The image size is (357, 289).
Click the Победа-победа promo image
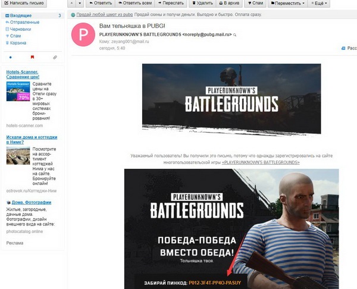click(231, 229)
